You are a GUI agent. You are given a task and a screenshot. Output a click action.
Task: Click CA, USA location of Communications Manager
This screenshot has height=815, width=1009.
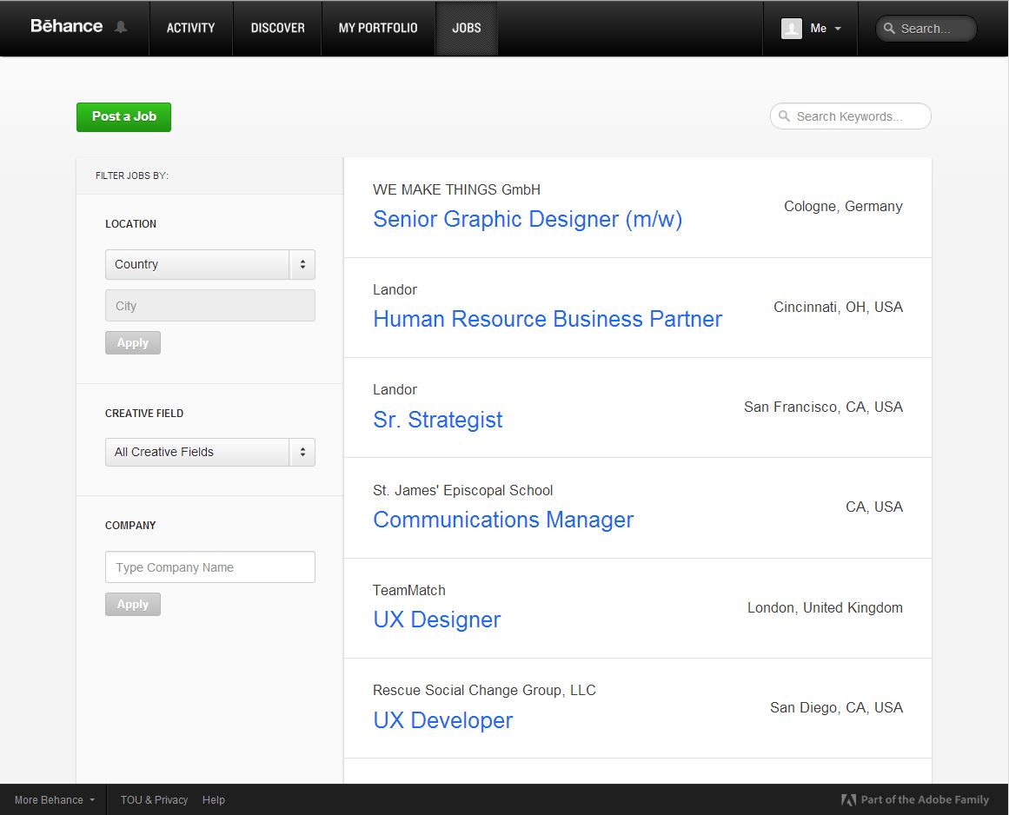pos(874,507)
